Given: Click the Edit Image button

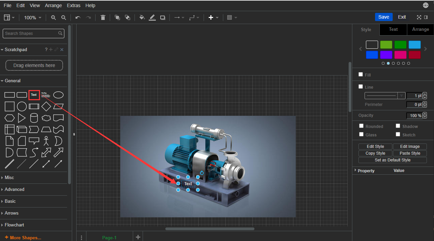Looking at the screenshot, I should pyautogui.click(x=410, y=147).
